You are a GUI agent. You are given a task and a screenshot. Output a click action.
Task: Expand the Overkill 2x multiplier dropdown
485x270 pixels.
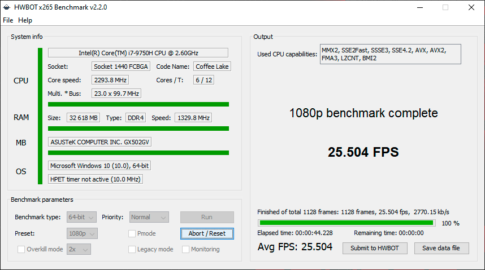79,249
